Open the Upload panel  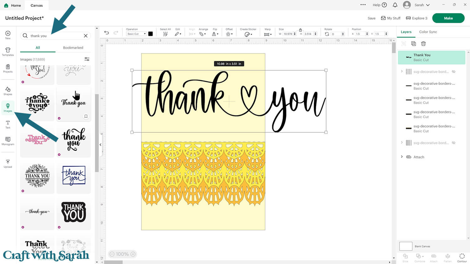(x=8, y=163)
